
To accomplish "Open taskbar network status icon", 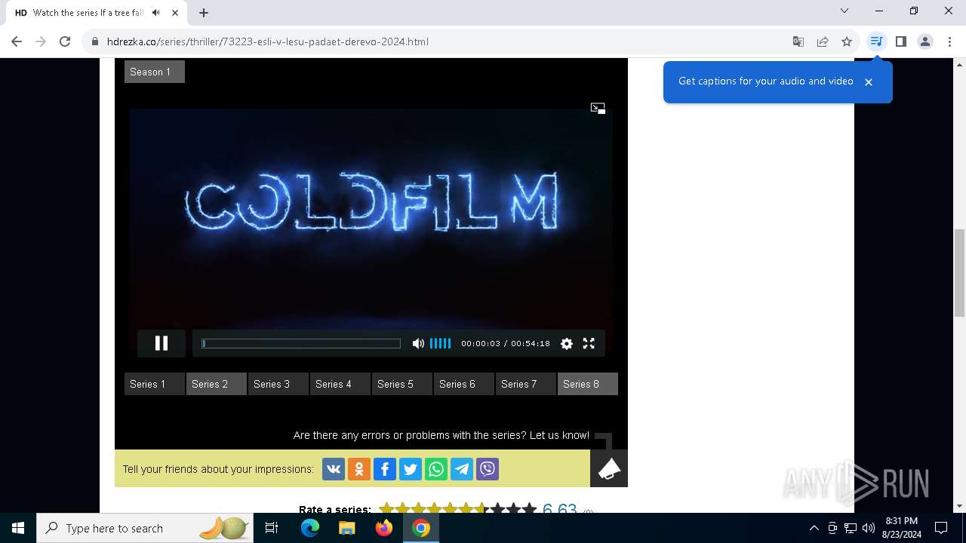I will click(x=851, y=528).
